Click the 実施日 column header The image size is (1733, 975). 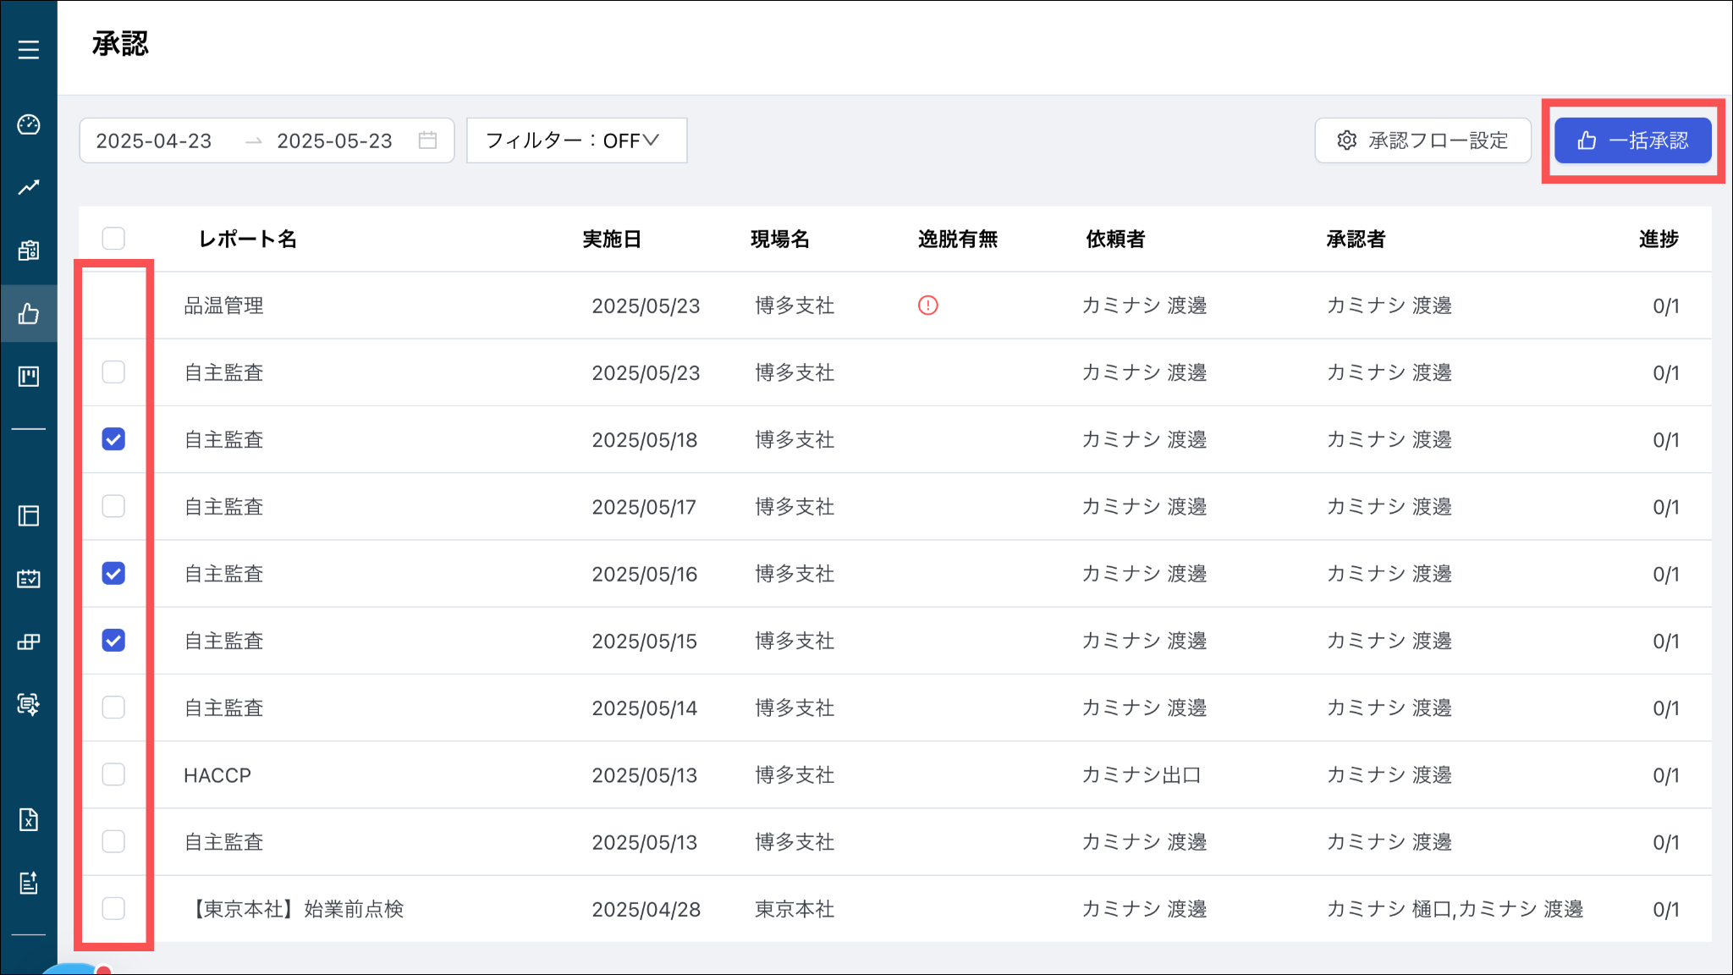[x=612, y=240]
